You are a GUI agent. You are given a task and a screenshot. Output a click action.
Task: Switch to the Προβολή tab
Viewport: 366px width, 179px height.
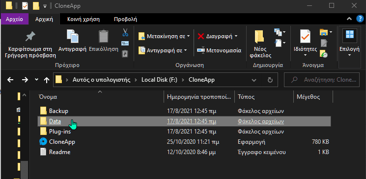coord(125,19)
